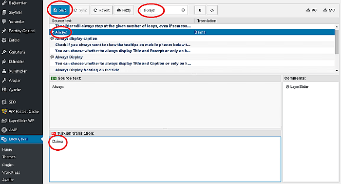Click the LayerSlider WP layers icon
Viewport: 341px width, 184px height.
click(4, 121)
